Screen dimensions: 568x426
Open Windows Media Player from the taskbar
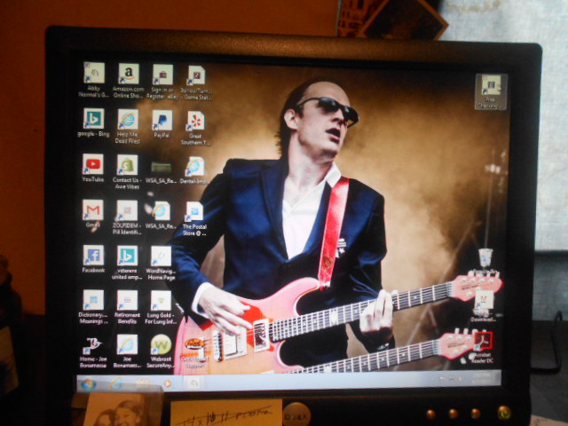click(167, 384)
